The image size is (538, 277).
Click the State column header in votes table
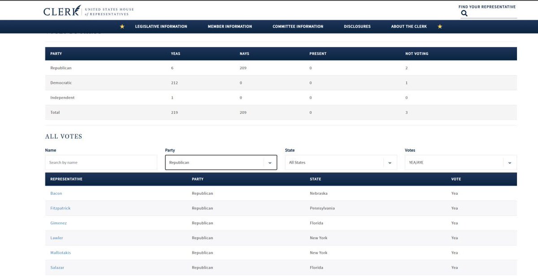click(x=315, y=179)
